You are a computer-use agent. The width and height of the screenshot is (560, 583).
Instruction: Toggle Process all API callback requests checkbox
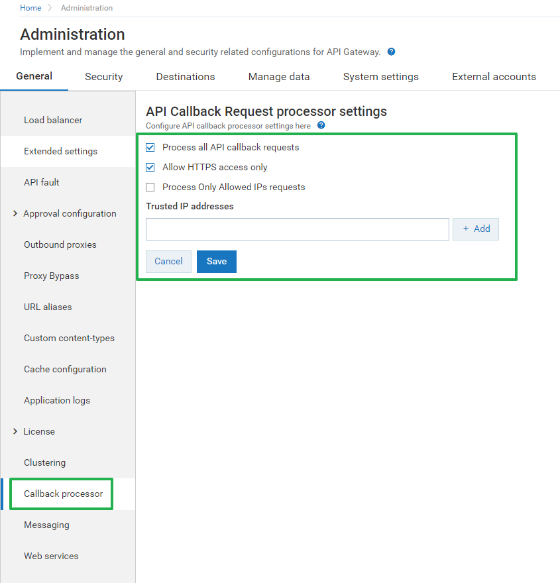tap(150, 147)
